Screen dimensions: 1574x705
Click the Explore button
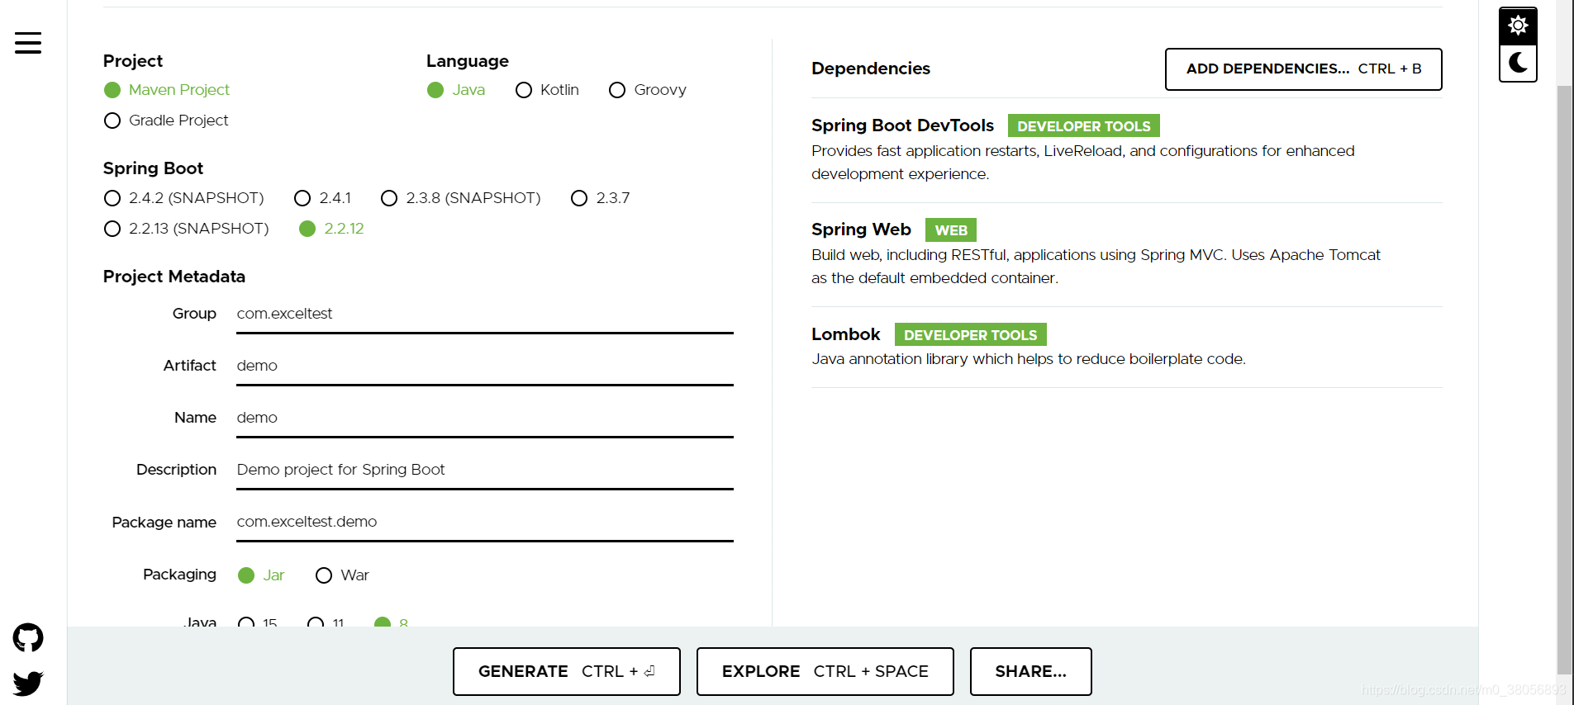click(825, 671)
